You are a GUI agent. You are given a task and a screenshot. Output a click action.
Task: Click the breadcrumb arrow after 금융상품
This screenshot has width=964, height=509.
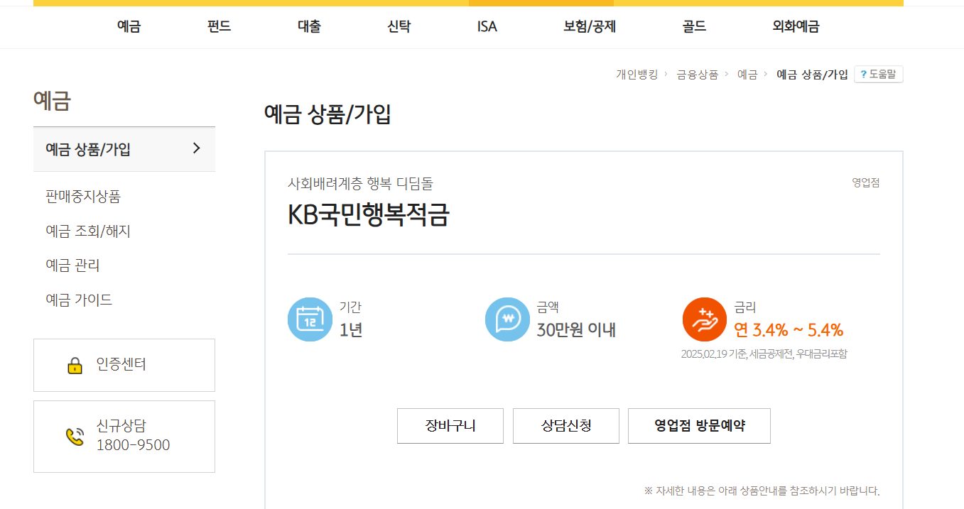(x=726, y=74)
